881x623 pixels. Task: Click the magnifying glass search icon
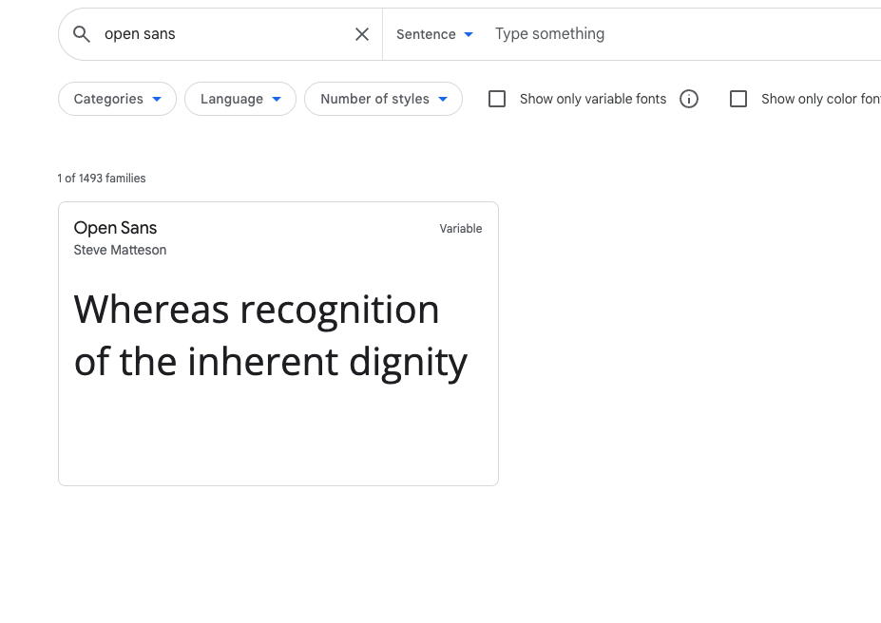pos(82,34)
